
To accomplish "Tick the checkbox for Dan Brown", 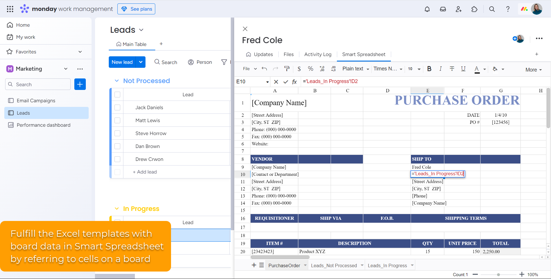I will (x=117, y=146).
